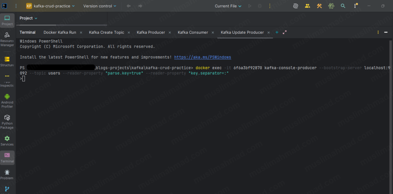Open the main menu vertical dots
This screenshot has width=393, height=194.
16,6
